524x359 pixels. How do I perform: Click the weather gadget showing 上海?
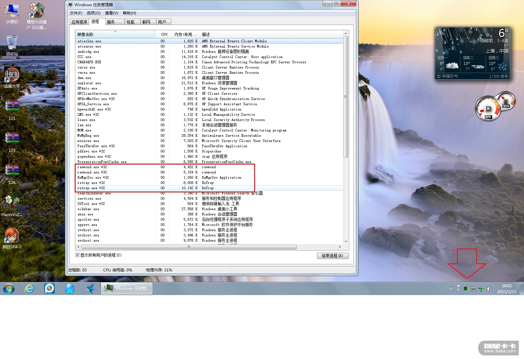pyautogui.click(x=472, y=53)
